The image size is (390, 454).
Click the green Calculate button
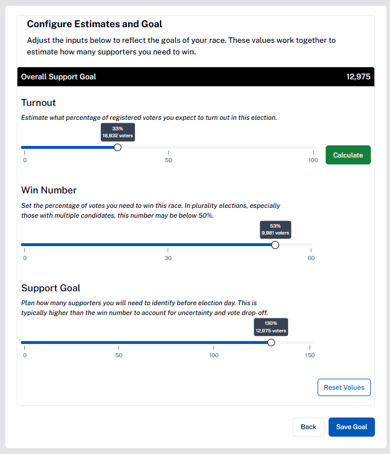coord(348,155)
